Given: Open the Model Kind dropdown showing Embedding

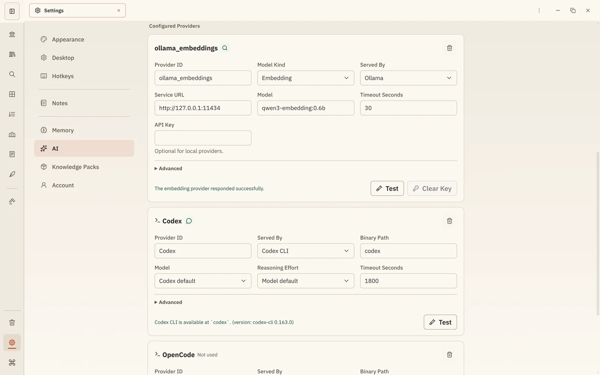Looking at the screenshot, I should 306,78.
